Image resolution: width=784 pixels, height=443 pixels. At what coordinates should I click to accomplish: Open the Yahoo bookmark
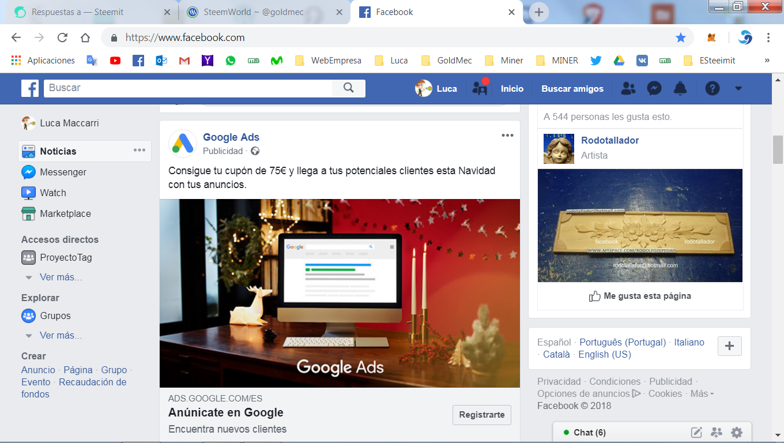(208, 61)
